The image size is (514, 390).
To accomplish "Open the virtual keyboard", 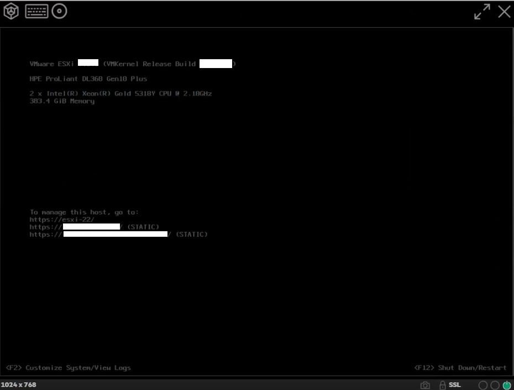I will pyautogui.click(x=36, y=11).
